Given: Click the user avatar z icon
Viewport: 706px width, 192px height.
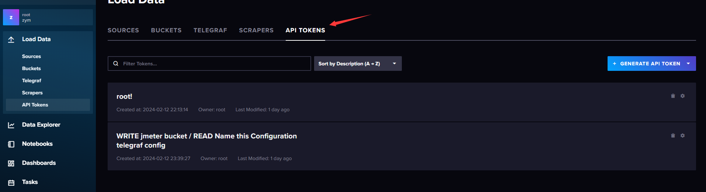Looking at the screenshot, I should point(11,17).
